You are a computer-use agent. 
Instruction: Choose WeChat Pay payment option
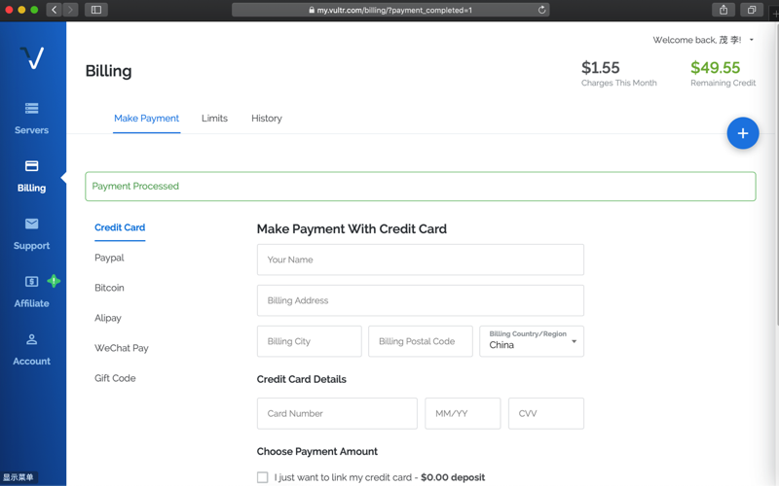(121, 348)
